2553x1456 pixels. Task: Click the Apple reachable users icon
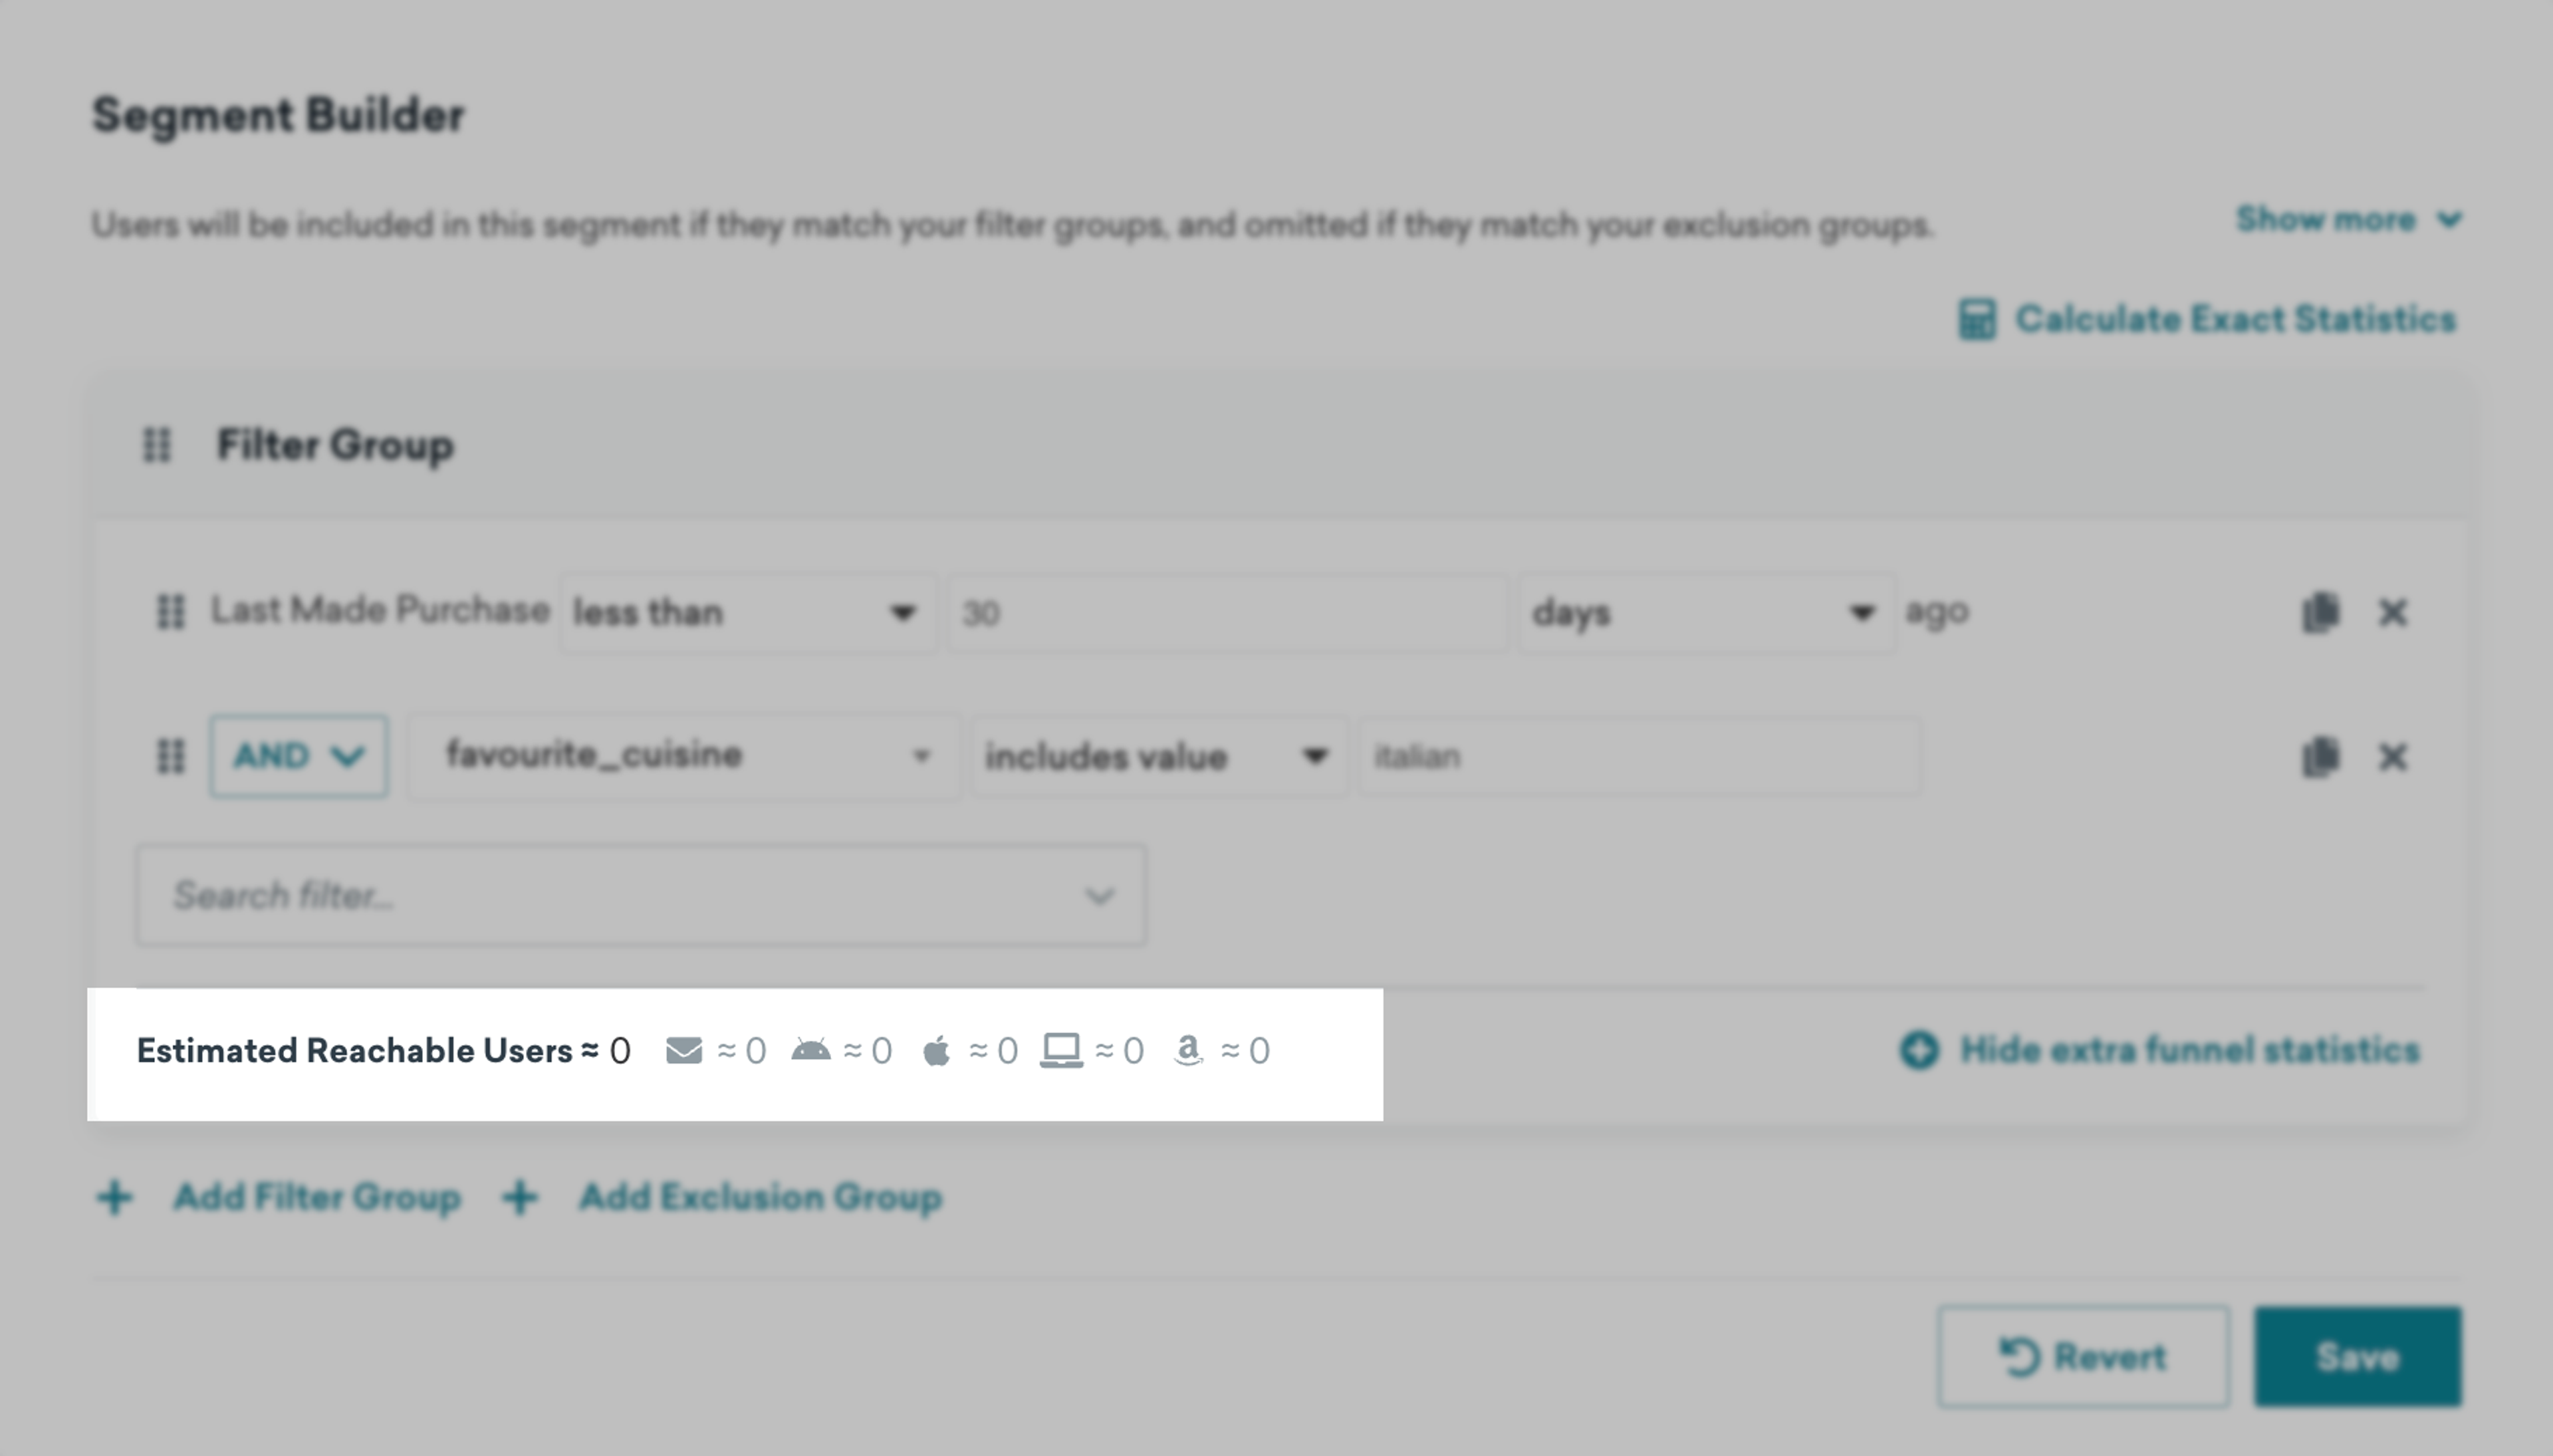(936, 1051)
